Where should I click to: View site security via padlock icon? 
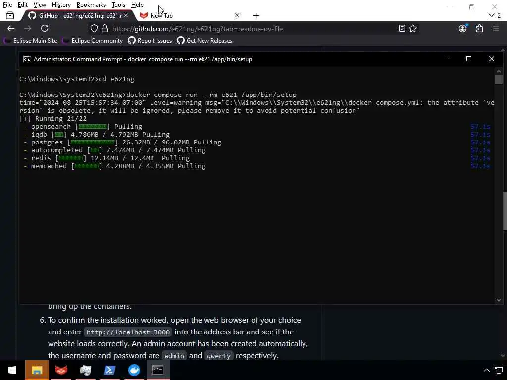(105, 28)
